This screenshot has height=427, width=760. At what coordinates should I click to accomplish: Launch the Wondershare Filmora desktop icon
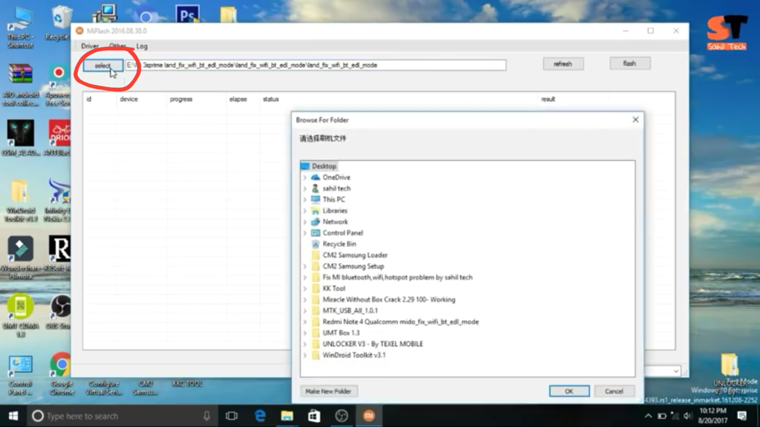(20, 258)
